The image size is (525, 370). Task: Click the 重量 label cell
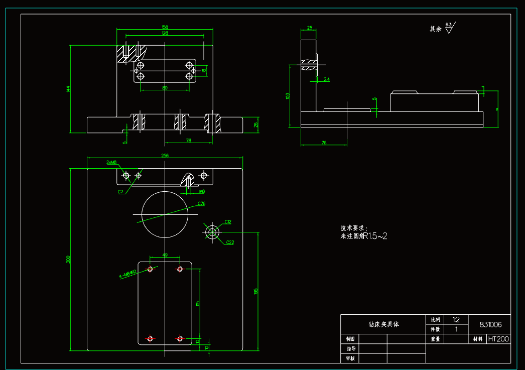435,339
